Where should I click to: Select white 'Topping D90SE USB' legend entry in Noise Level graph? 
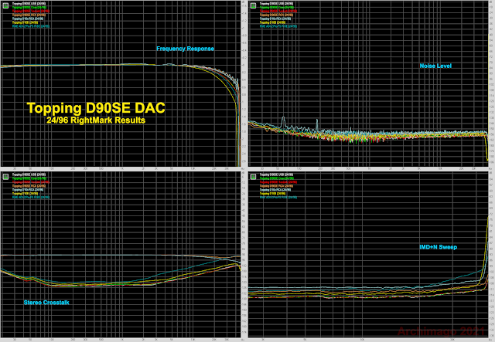pos(277,3)
